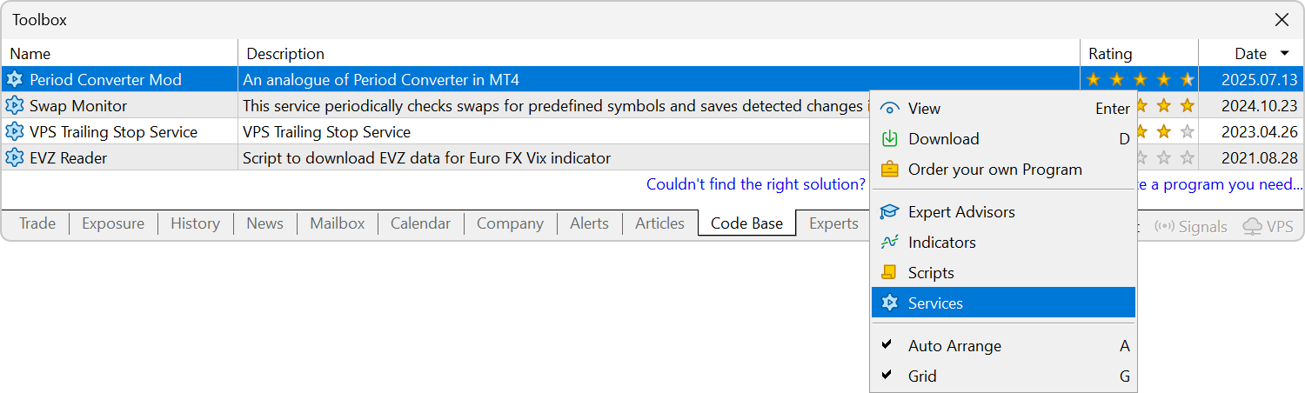Open the Signals section
This screenshot has height=393, width=1305.
pos(1191,227)
